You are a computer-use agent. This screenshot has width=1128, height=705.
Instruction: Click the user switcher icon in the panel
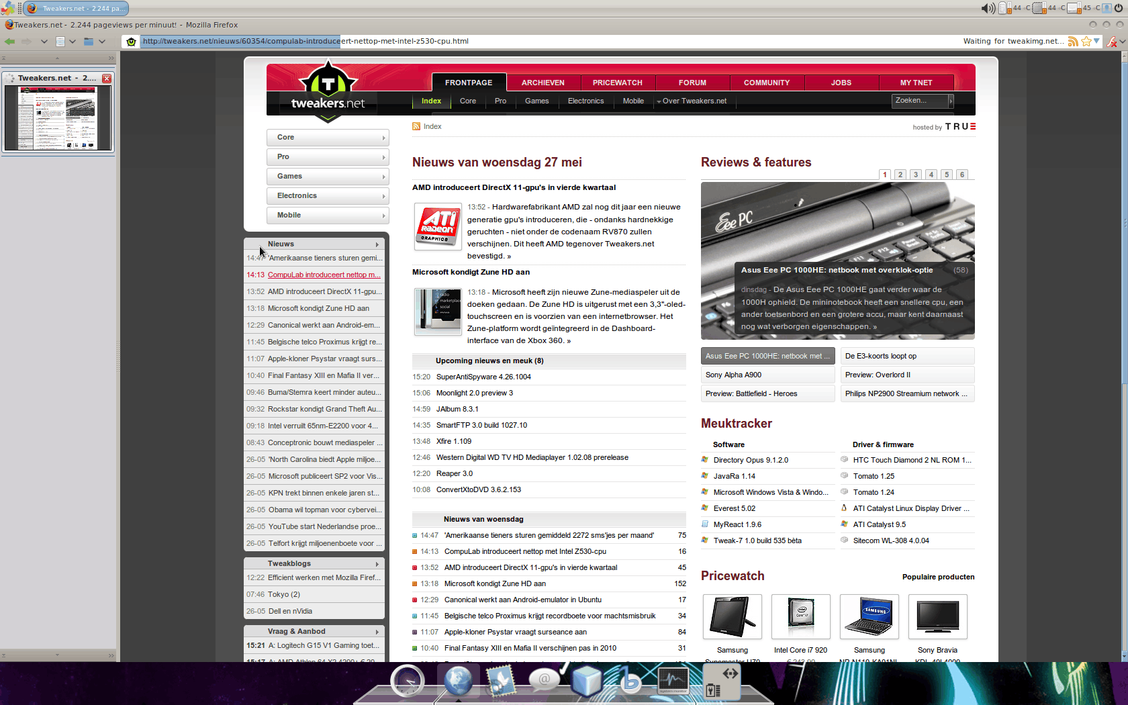point(1107,8)
